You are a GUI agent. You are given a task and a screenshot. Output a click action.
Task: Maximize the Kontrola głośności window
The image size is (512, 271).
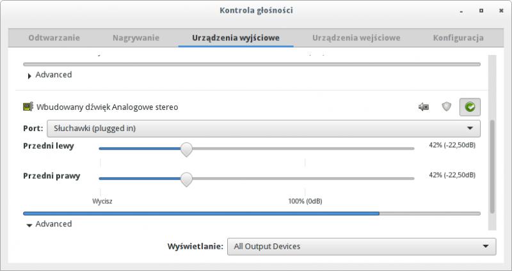point(479,11)
